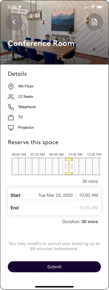Image resolution: width=109 pixels, height=290 pixels.
Task: Tap the TV icon
Action: pos(11,117)
